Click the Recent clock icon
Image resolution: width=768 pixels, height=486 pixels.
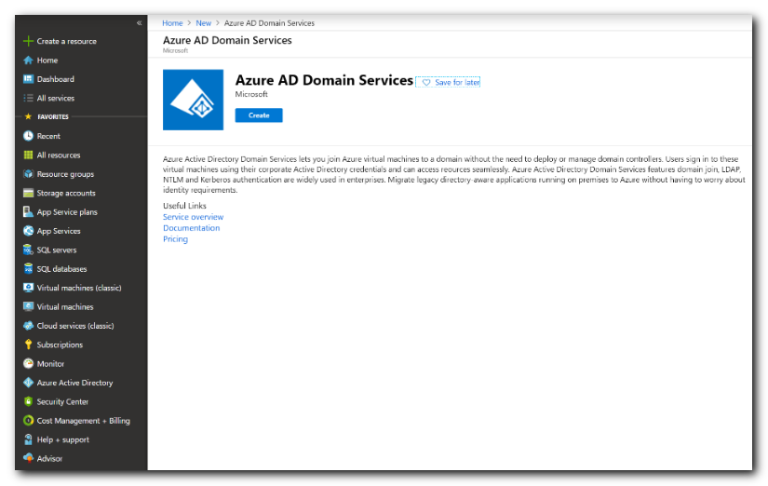(29, 136)
